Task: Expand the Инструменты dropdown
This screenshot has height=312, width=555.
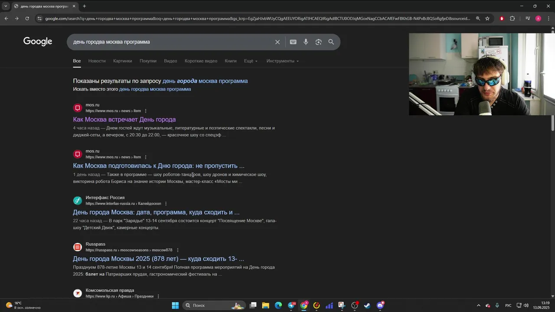Action: pos(283,61)
